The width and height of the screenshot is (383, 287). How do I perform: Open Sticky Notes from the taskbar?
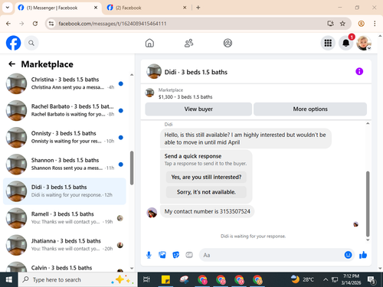click(165, 279)
